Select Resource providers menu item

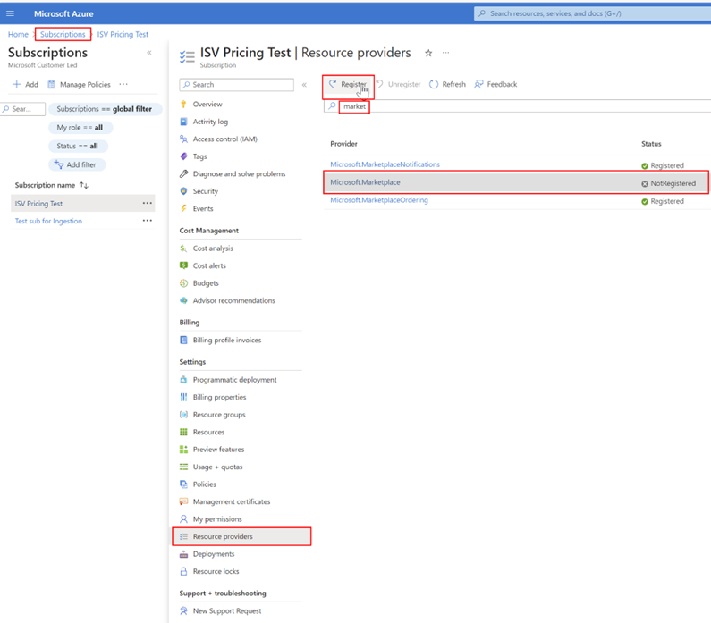[241, 537]
